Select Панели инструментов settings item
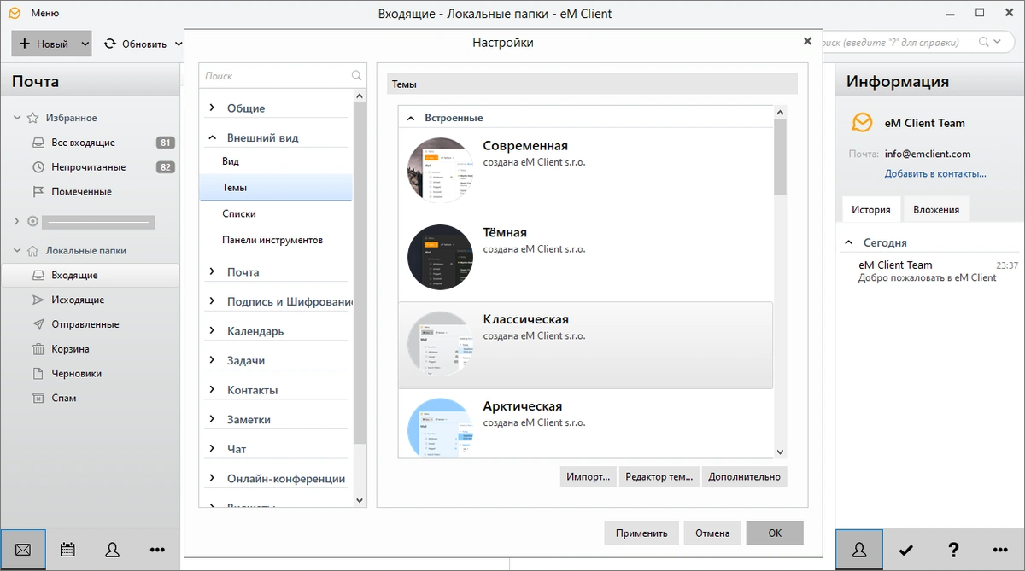 coord(272,240)
